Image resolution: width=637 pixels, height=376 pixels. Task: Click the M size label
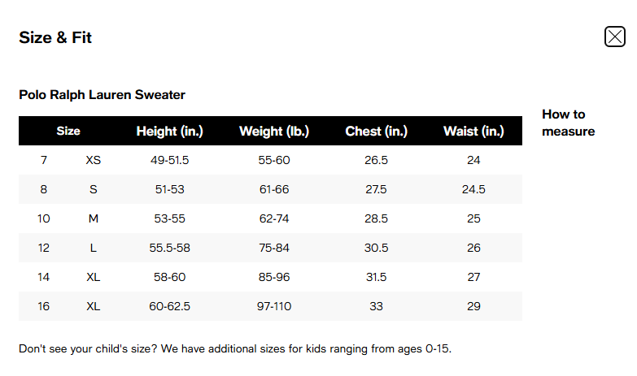tap(93, 218)
